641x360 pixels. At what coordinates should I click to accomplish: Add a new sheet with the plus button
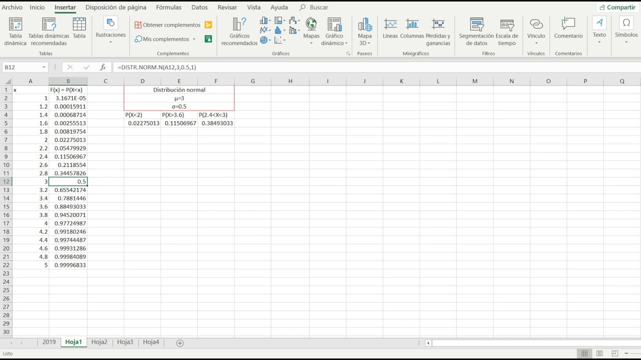(180, 343)
